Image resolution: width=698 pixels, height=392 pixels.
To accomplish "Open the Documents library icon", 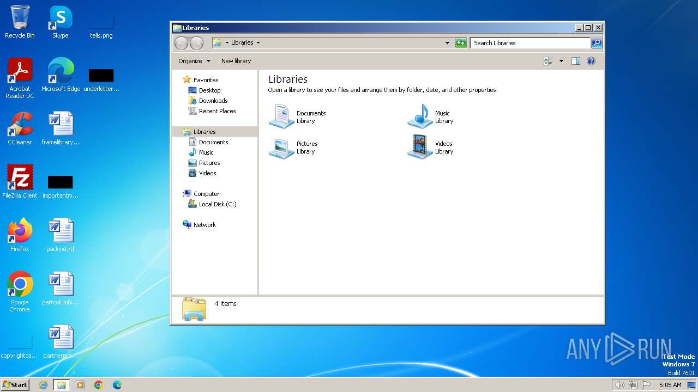I will [281, 117].
